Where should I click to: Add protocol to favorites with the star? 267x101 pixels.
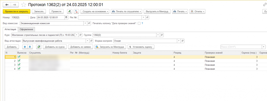[24, 5]
